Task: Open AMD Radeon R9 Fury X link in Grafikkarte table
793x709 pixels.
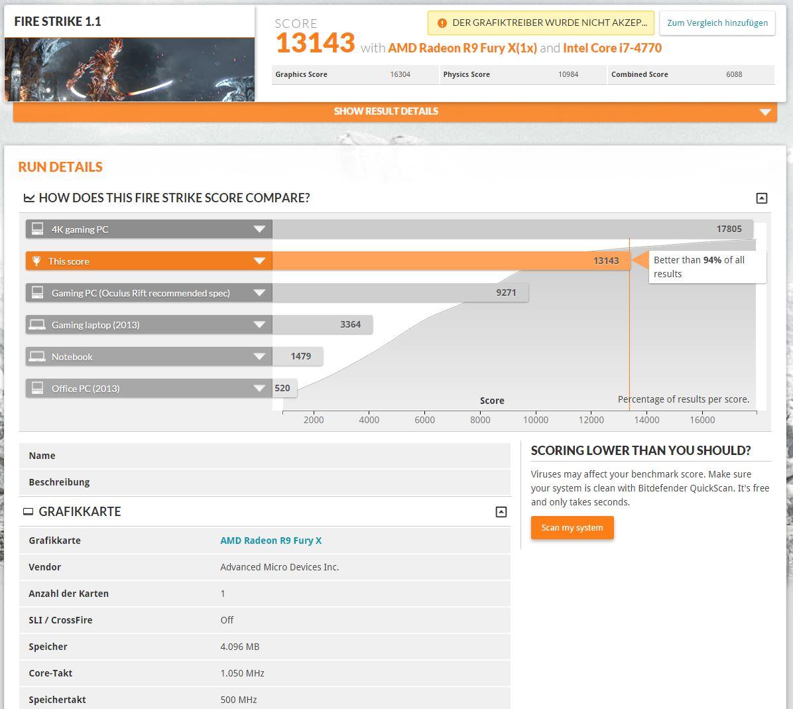Action: coord(271,541)
